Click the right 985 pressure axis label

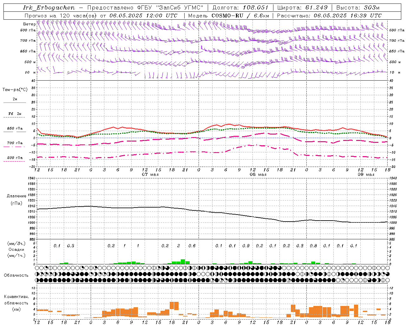(x=393, y=239)
